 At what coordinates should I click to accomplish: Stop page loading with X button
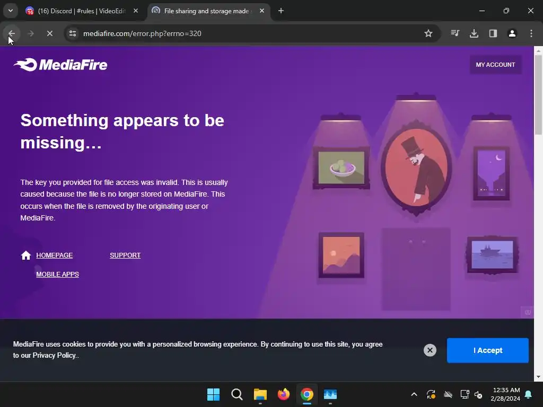pos(49,33)
